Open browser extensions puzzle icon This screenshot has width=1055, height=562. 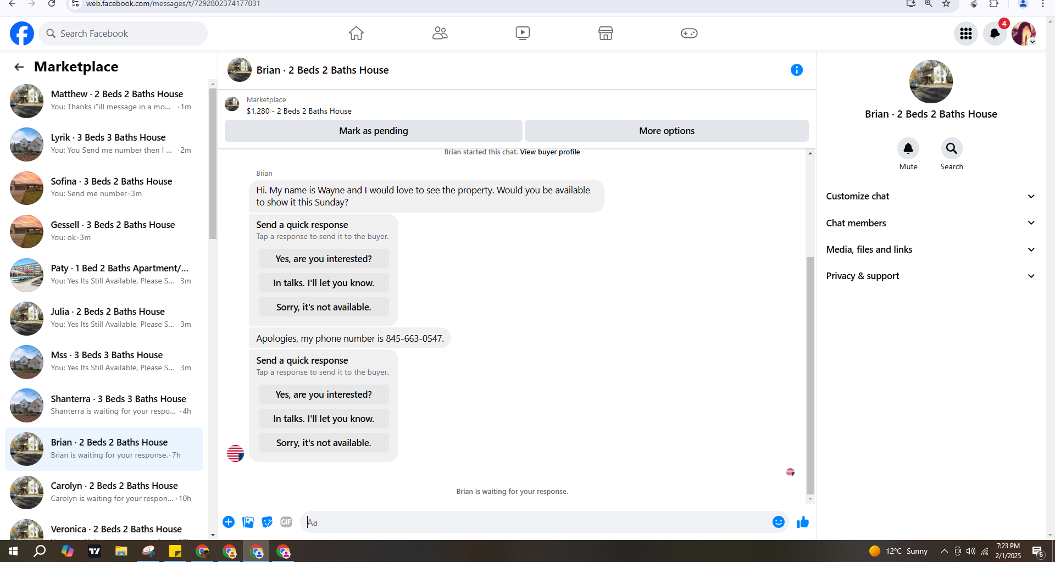tap(993, 4)
